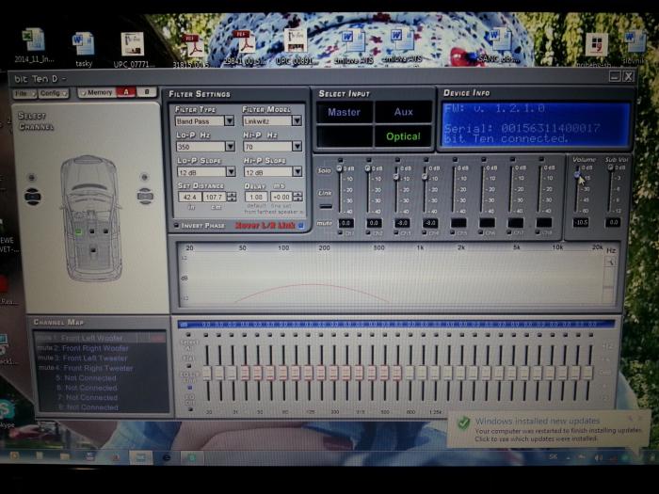
Task: Click the Link button left of the faders
Action: pos(325,193)
